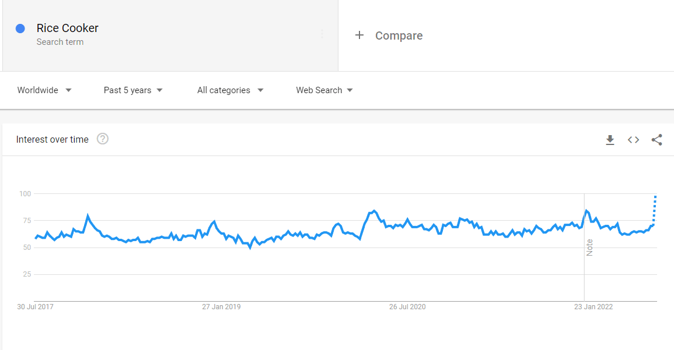Expand the Worldwide region dropdown
The height and width of the screenshot is (350, 674).
[44, 90]
